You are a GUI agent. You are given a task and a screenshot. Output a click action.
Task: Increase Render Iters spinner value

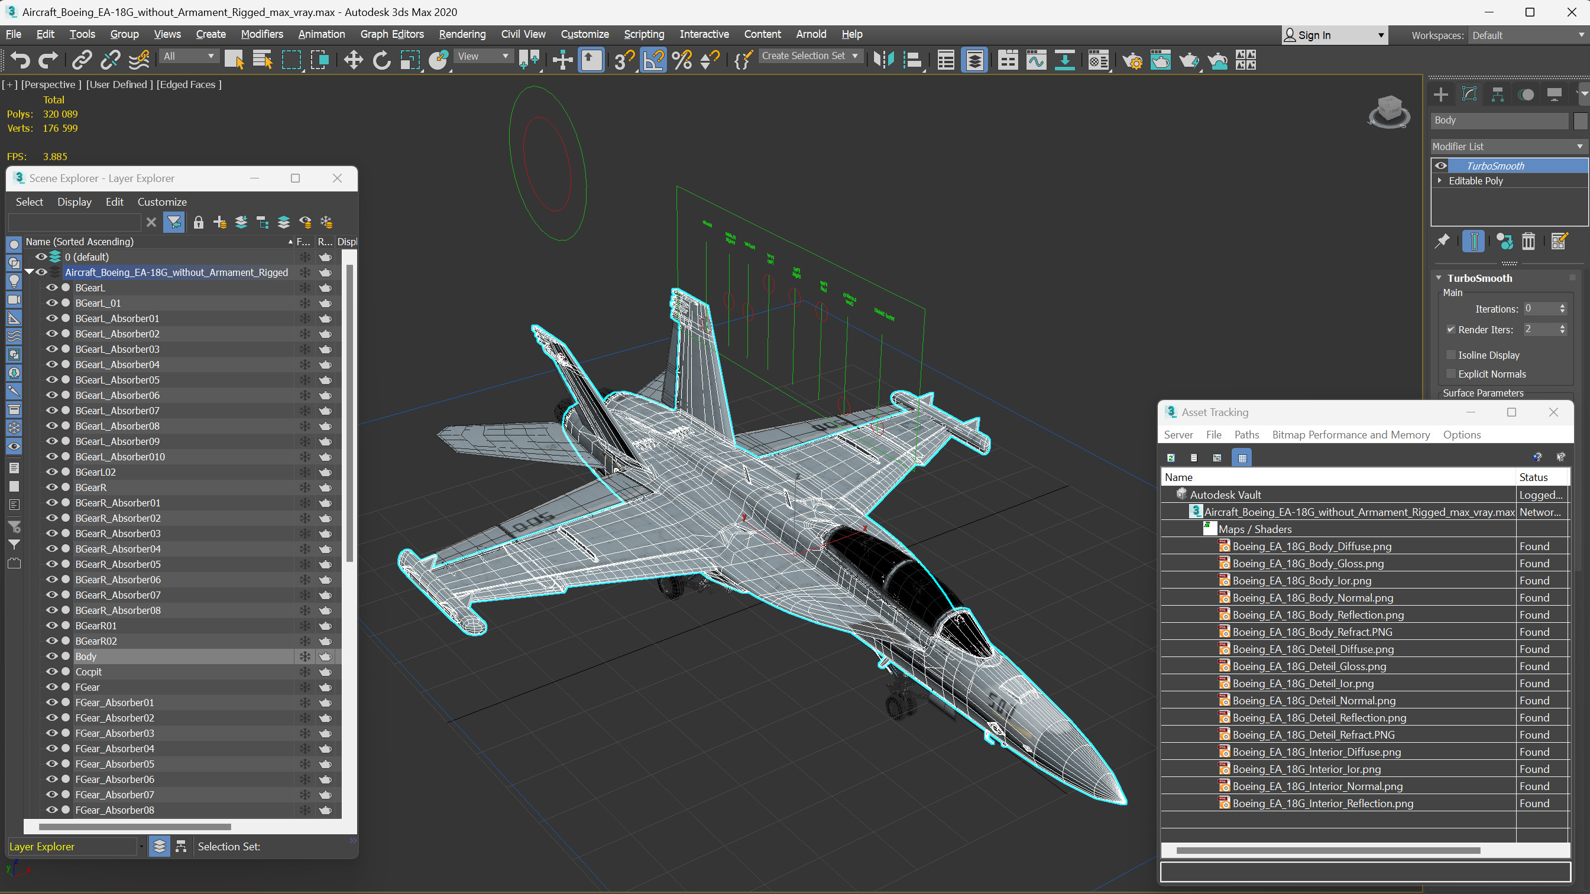[1562, 326]
